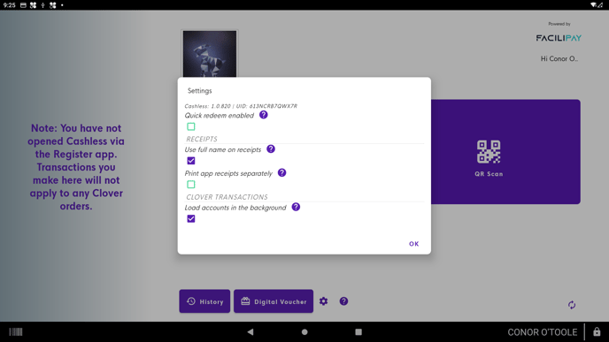View help for Load accounts in background
This screenshot has width=609, height=342.
(x=296, y=207)
